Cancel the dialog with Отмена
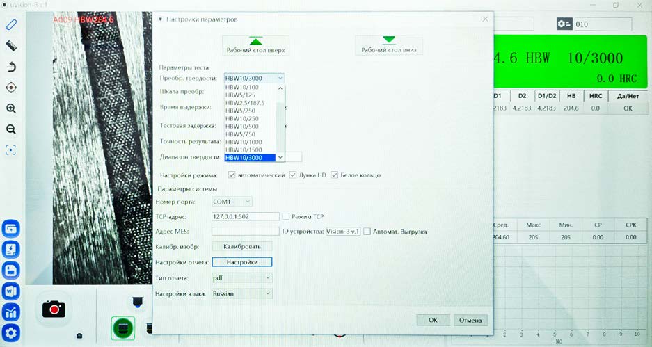652x347 pixels. click(470, 320)
